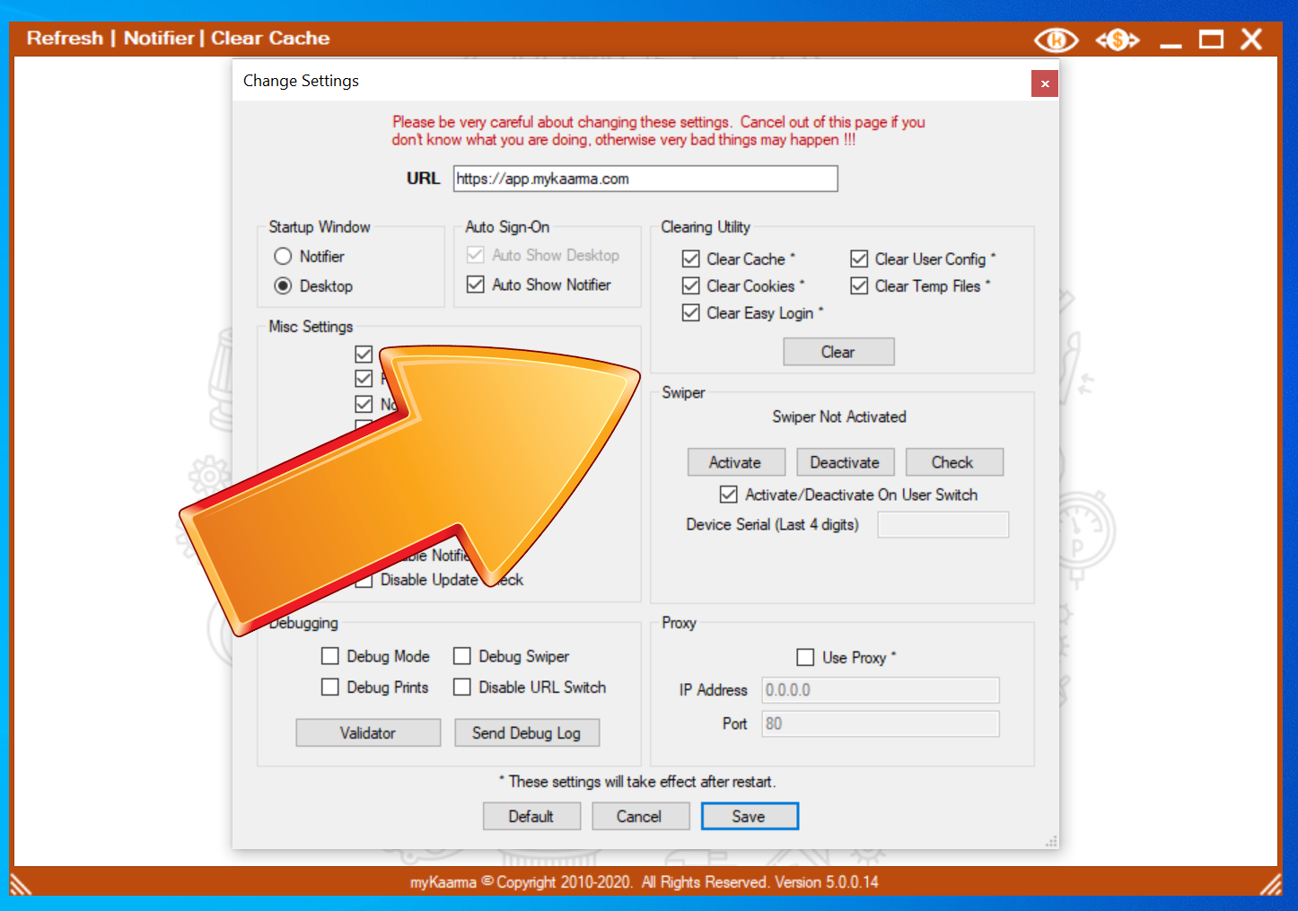
Task: Click the Validator button
Action: [368, 733]
